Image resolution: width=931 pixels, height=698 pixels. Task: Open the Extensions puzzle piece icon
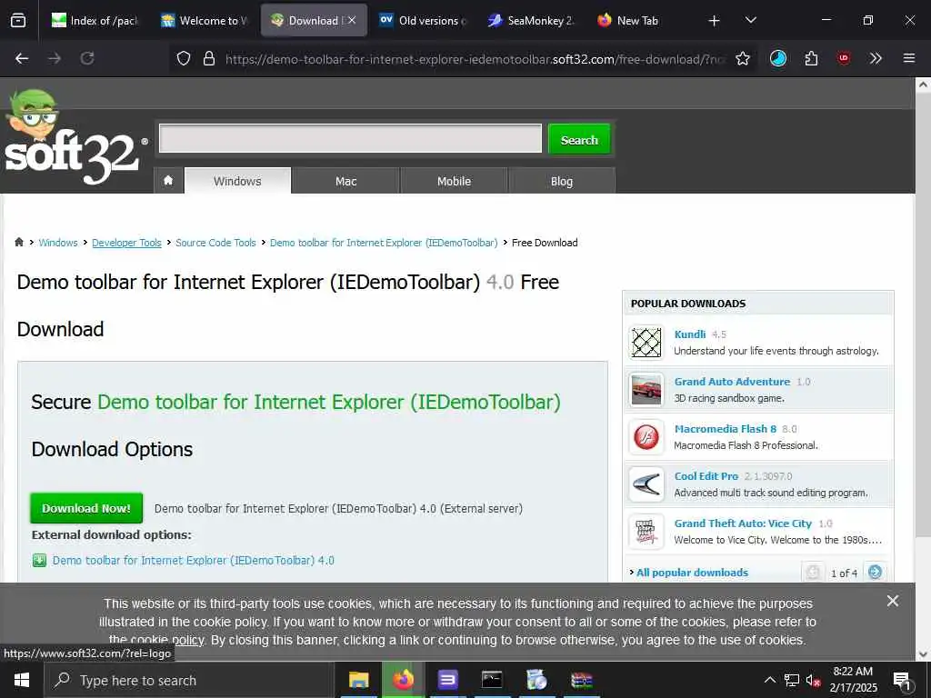click(x=811, y=58)
